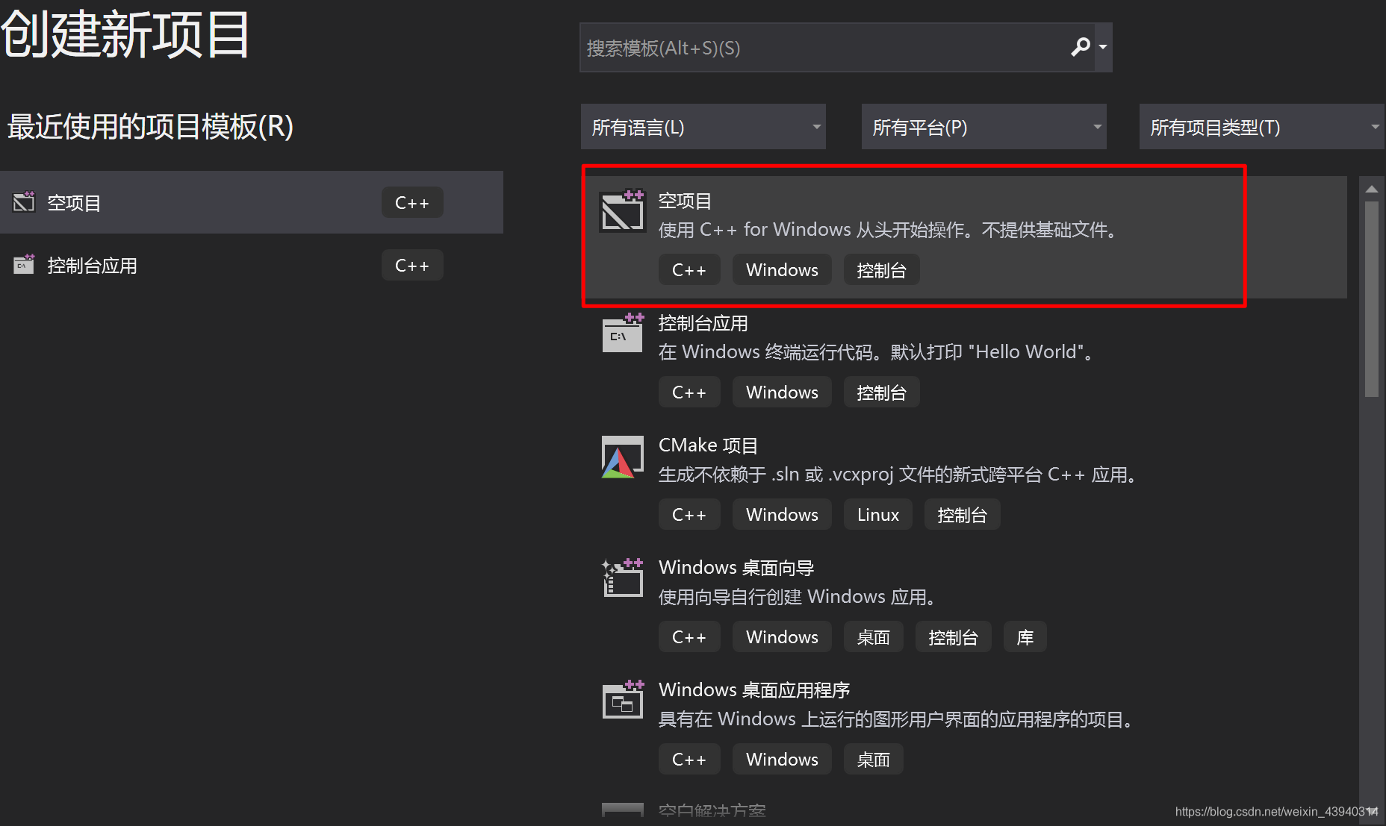
Task: Click the Linux tag under CMake 项目
Action: coord(878,514)
